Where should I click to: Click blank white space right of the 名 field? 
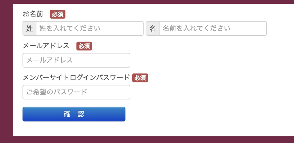coord(280,28)
